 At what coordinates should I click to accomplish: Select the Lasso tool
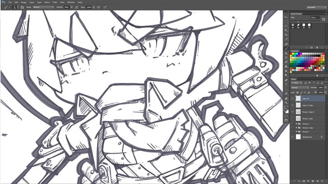point(286,26)
